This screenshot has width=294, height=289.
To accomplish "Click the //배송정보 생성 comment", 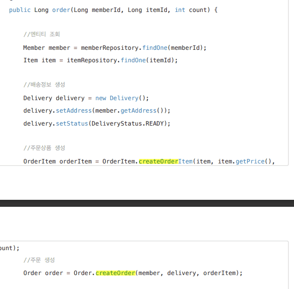I will point(44,85).
